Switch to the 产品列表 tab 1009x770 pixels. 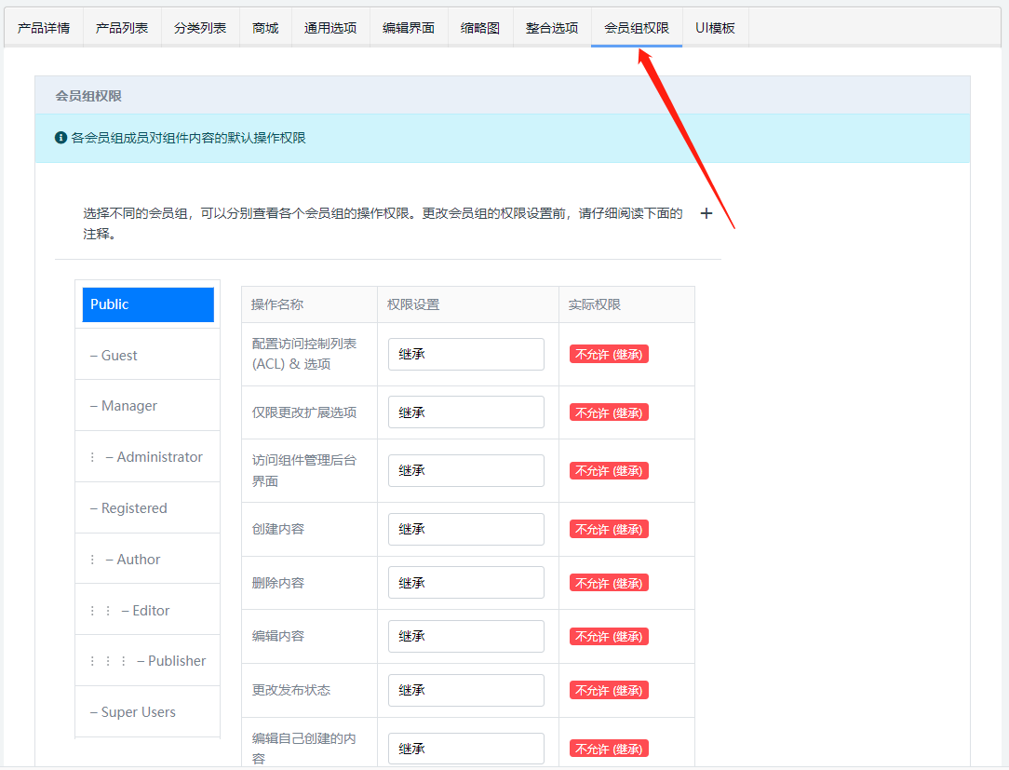coord(122,28)
